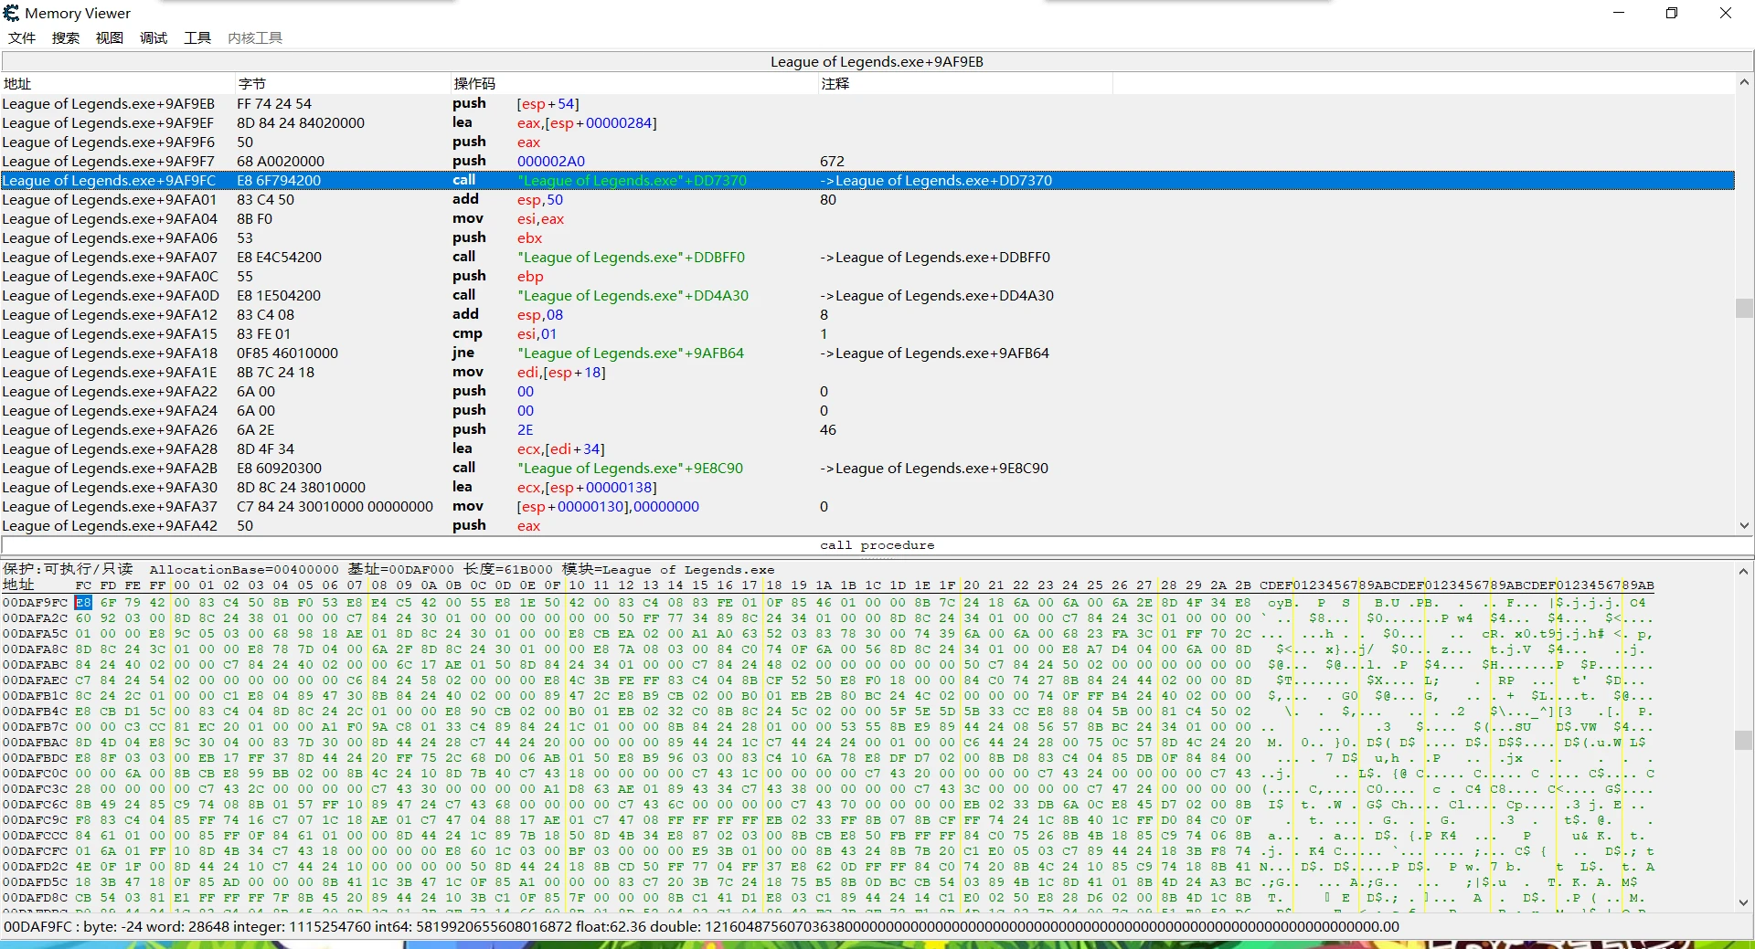Click disassembler scroll up arrow
The image size is (1755, 949).
pyautogui.click(x=1744, y=82)
